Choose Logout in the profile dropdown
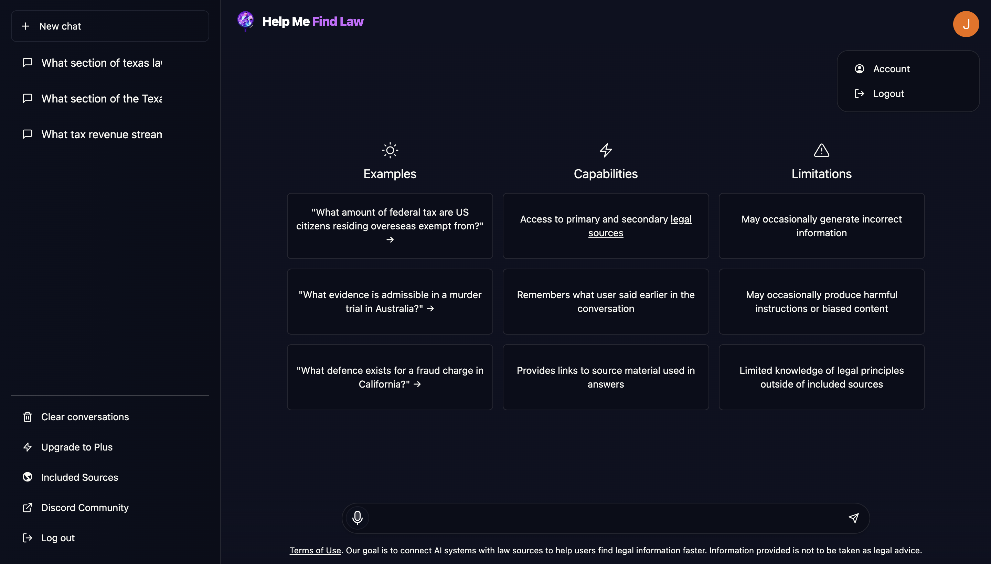This screenshot has width=991, height=564. pos(888,94)
